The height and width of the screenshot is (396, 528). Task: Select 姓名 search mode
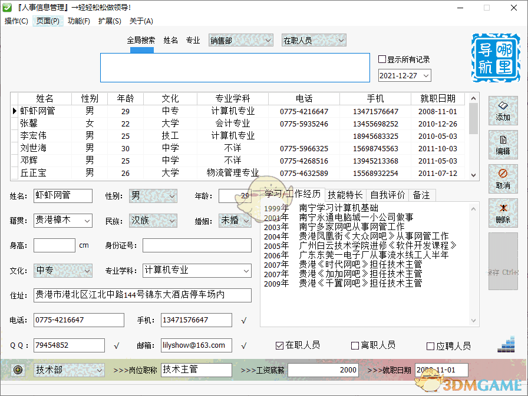pyautogui.click(x=171, y=40)
